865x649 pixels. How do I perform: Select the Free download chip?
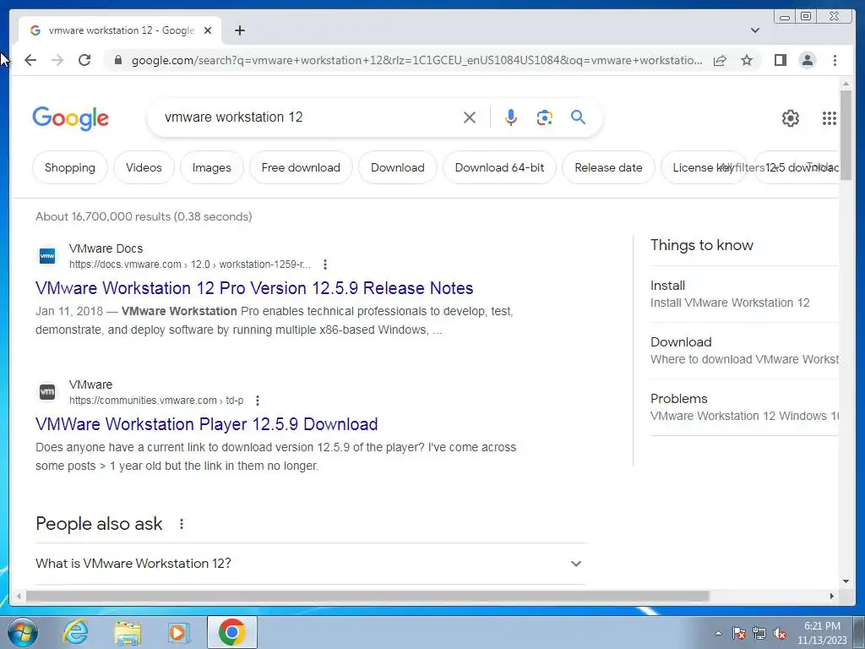click(301, 167)
